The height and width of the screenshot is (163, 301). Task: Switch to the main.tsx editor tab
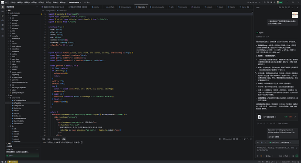tap(96, 7)
